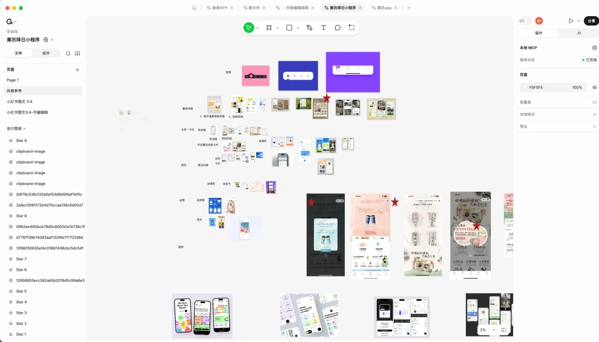Open the 2% zoom level dropdown
599x342 pixels.
tap(488, 330)
